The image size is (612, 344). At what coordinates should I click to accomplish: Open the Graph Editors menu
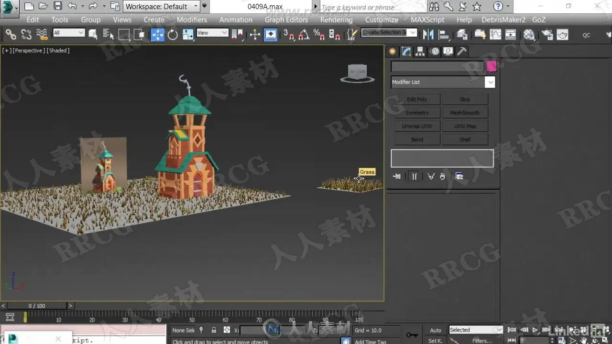click(286, 20)
